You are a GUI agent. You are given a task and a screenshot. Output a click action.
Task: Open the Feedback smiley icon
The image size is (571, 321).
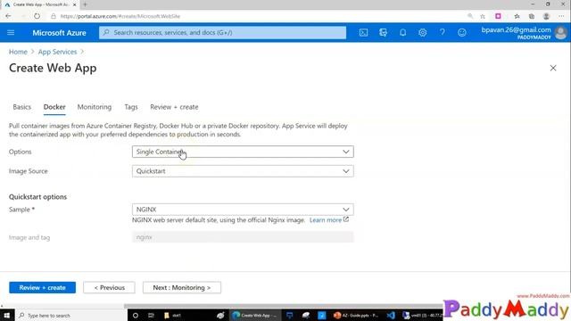click(462, 32)
